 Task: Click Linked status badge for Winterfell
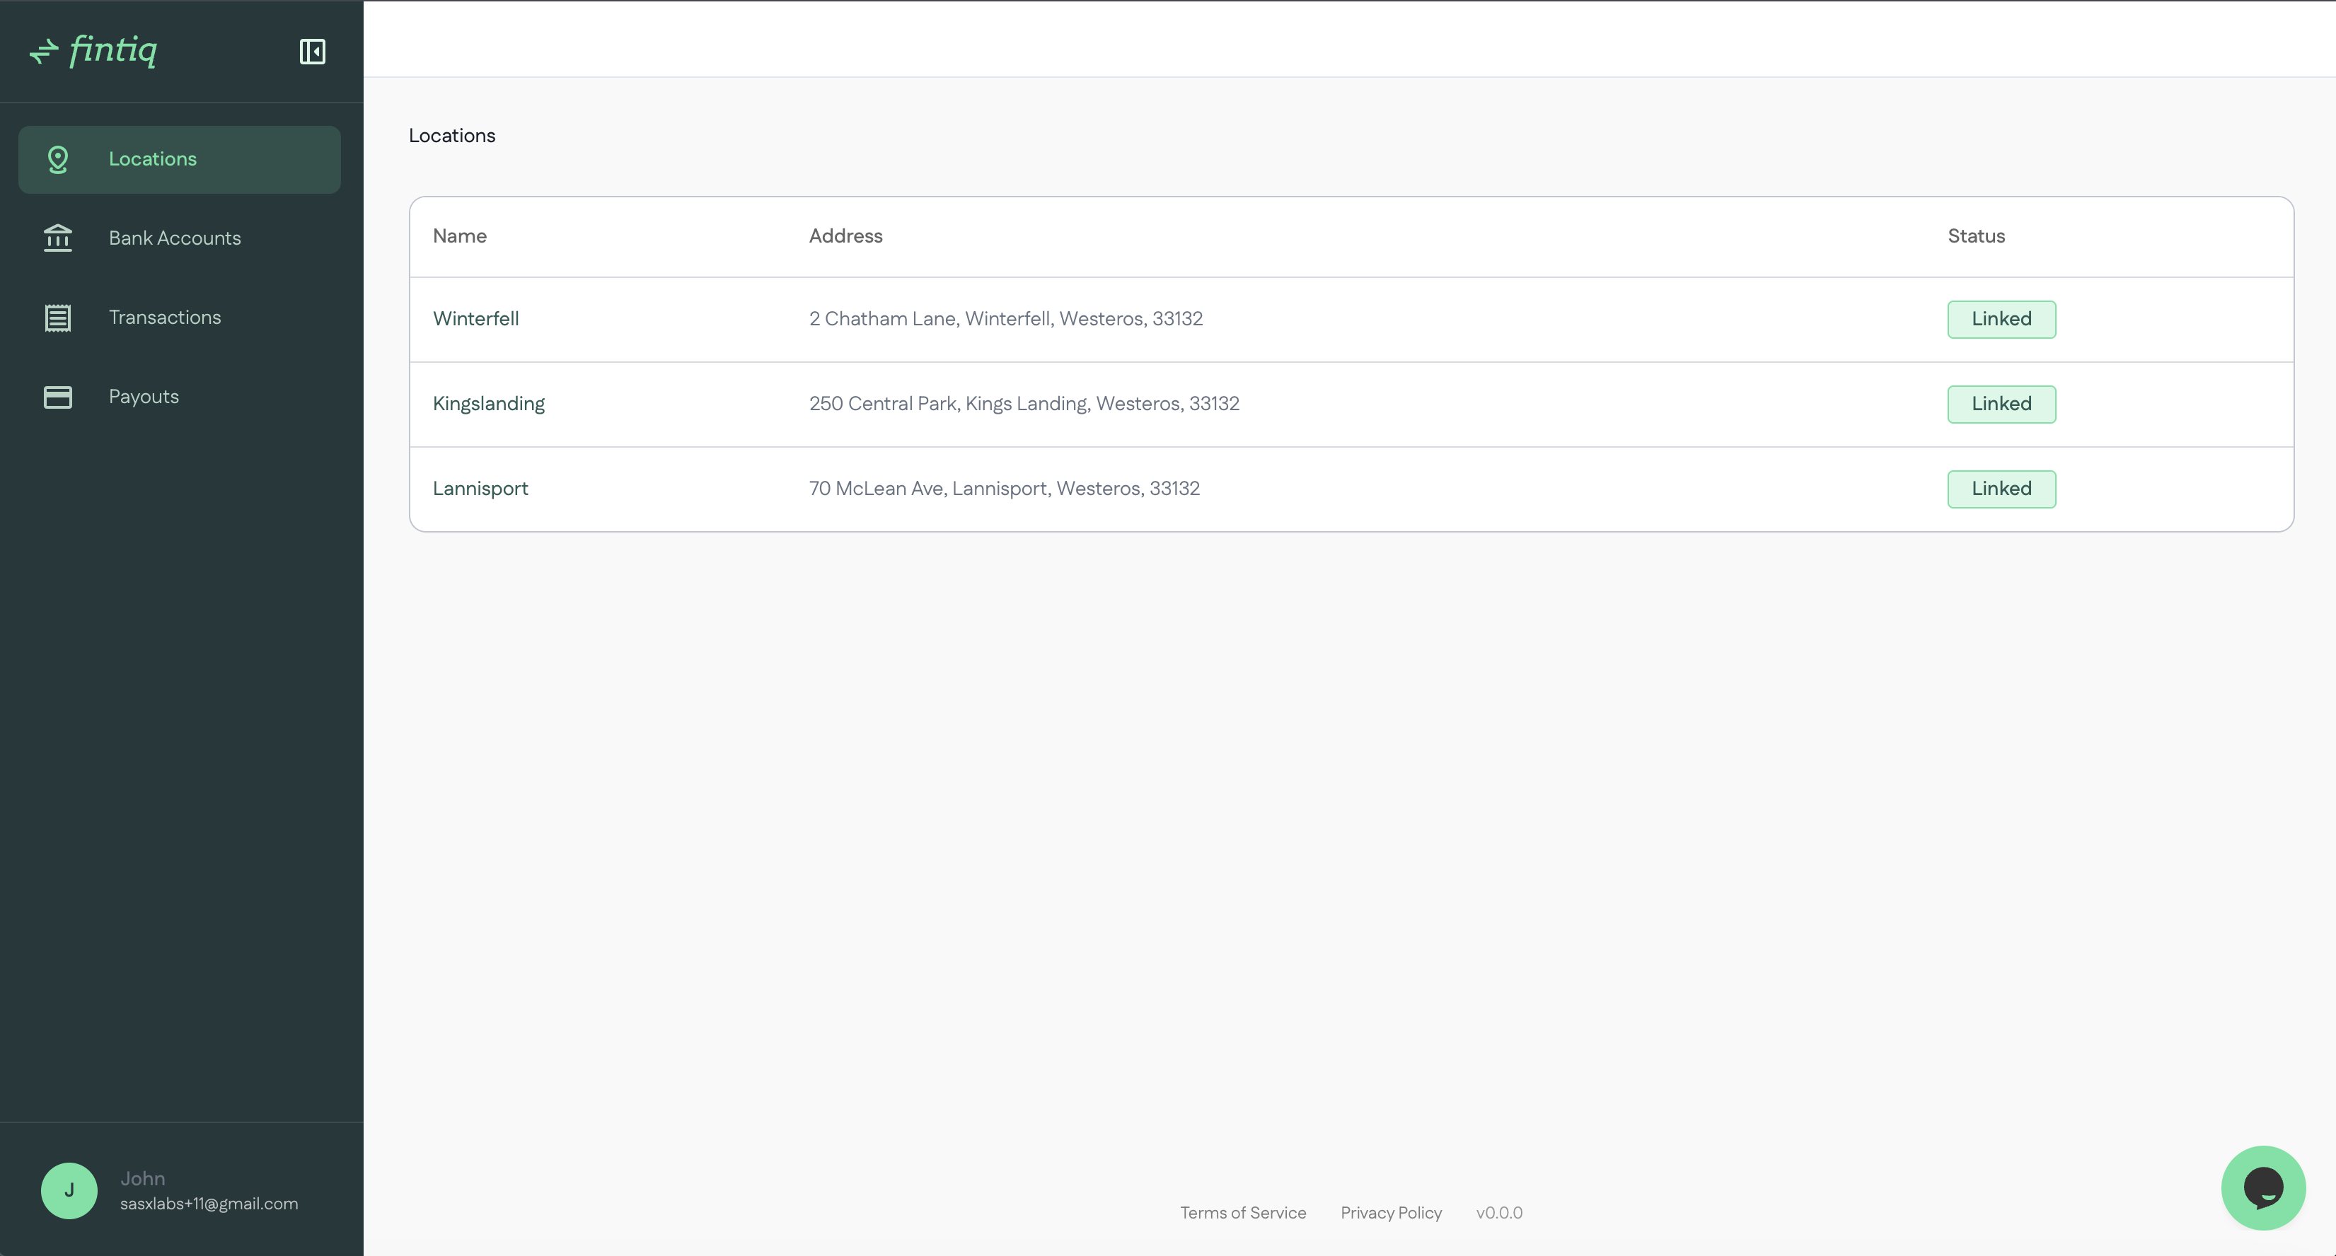(x=2001, y=319)
